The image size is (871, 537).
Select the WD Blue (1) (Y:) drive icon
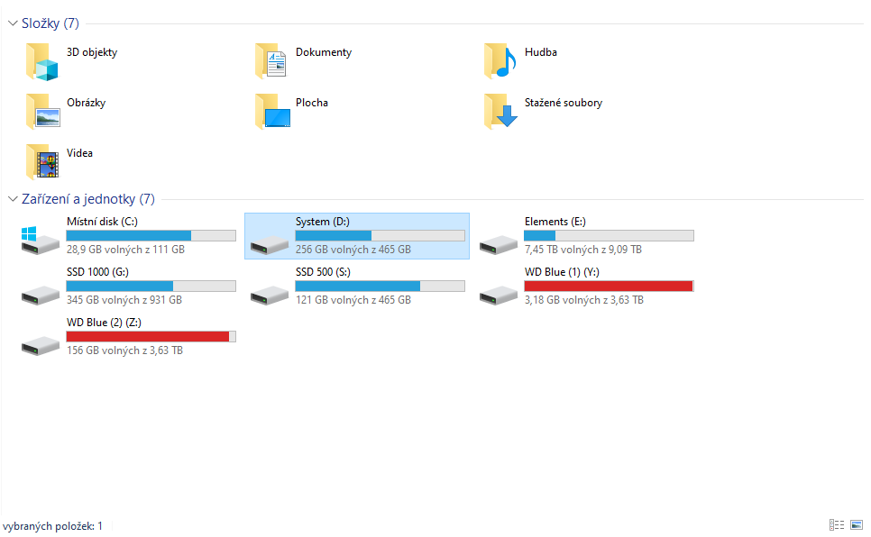(499, 295)
